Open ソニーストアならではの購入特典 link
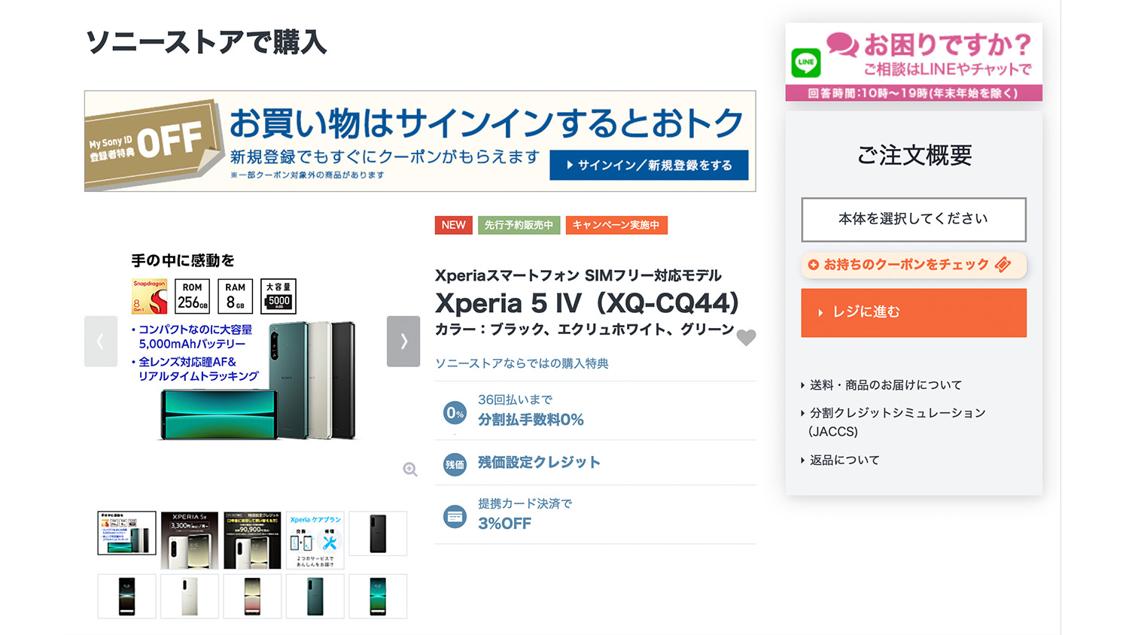Screen dimensions: 1129x635 (522, 363)
